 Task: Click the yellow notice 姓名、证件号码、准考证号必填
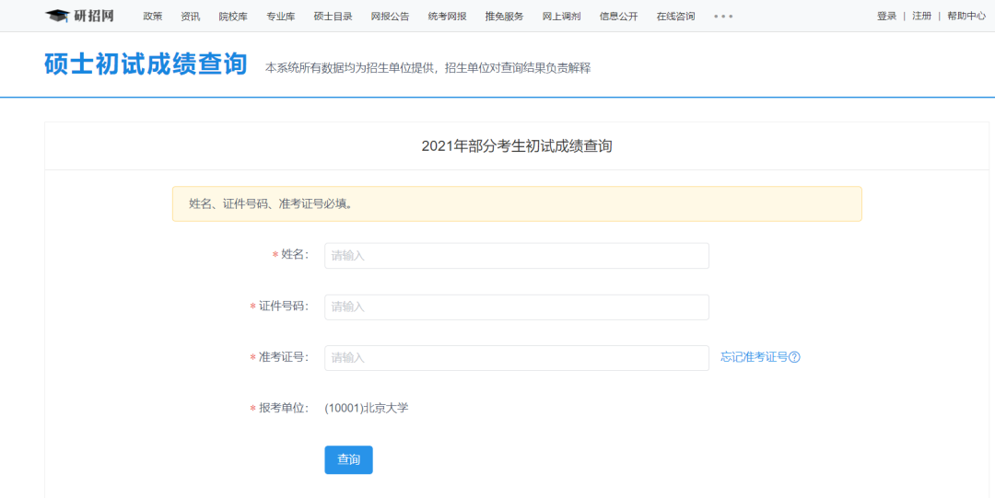coord(517,203)
